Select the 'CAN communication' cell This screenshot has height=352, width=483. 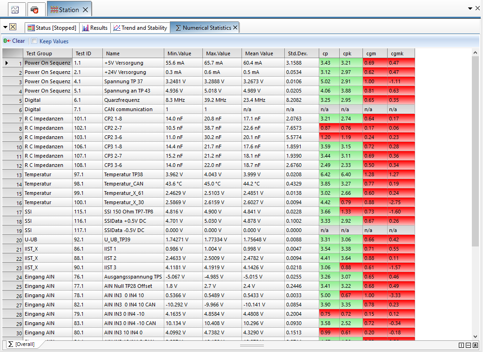coord(133,109)
